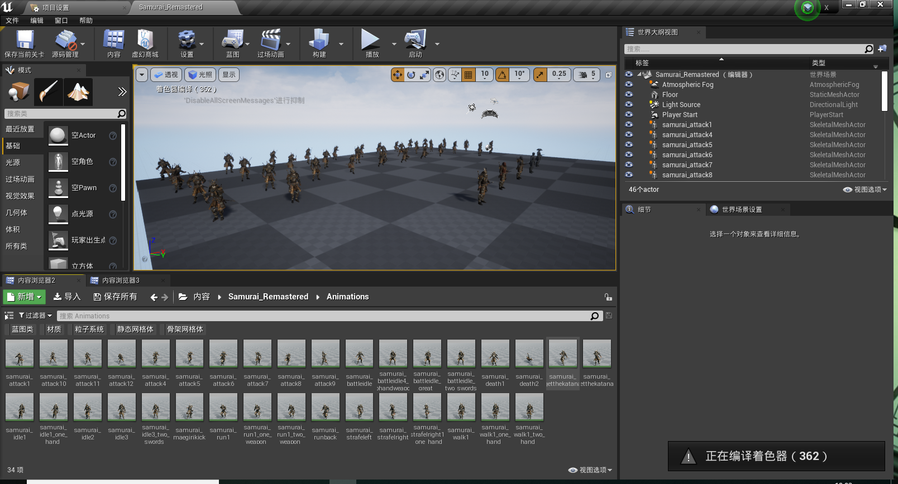Screen dimensions: 898x484
Task: Open the Unreal Marketplace (虚幻商城) icon
Action: [x=145, y=41]
